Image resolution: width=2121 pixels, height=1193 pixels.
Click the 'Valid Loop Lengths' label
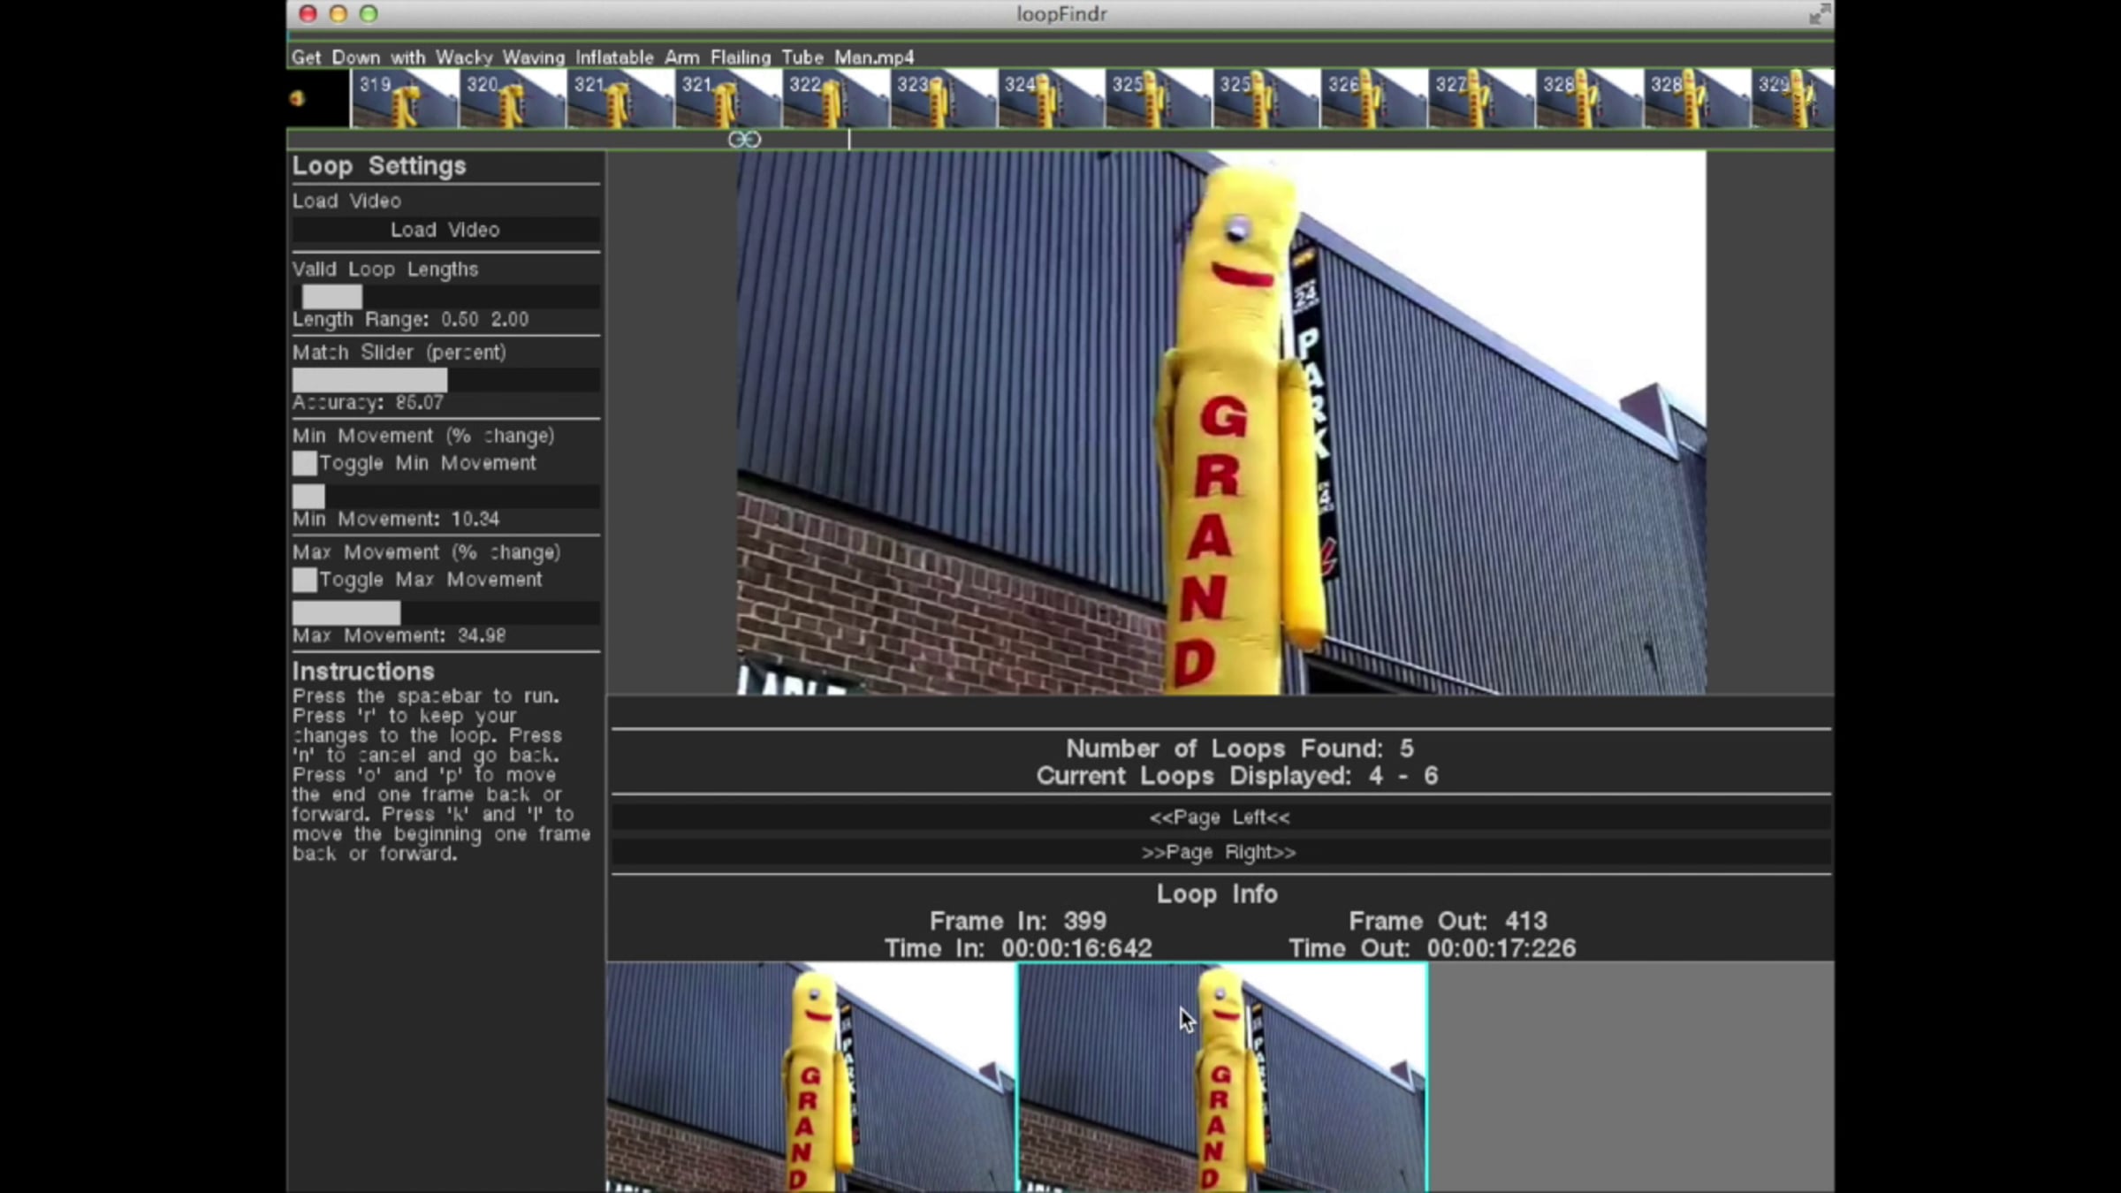point(385,270)
